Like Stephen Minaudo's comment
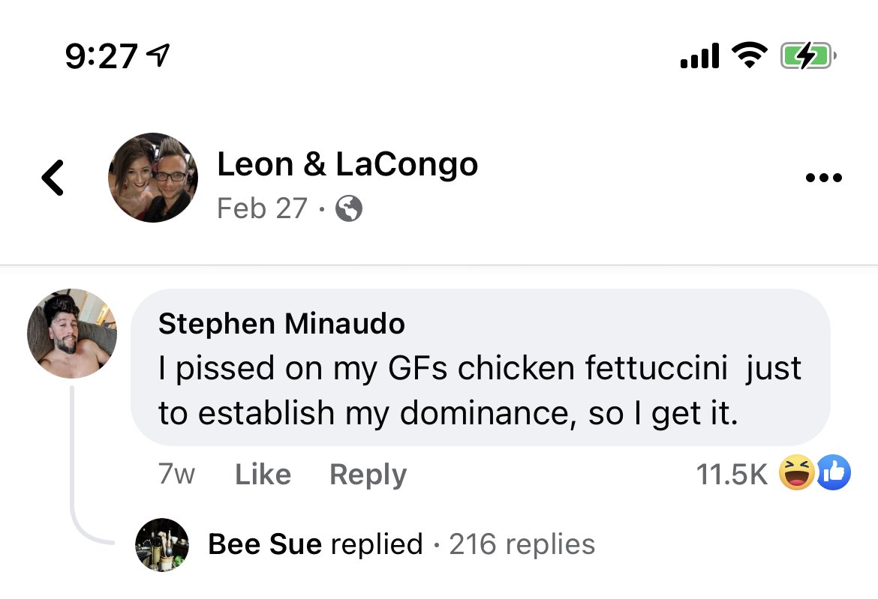 click(263, 475)
